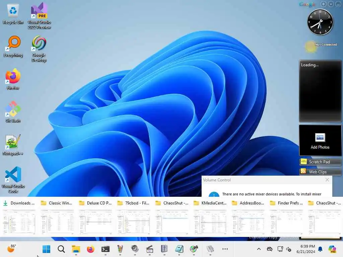343x257 pixels.
Task: Show hidden tray icons chevron
Action: tap(259, 249)
